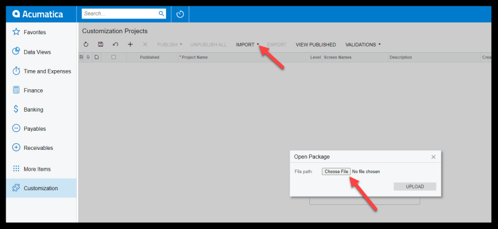Screen dimensions: 498x229
Task: Expand the Import dropdown menu
Action: [247, 44]
